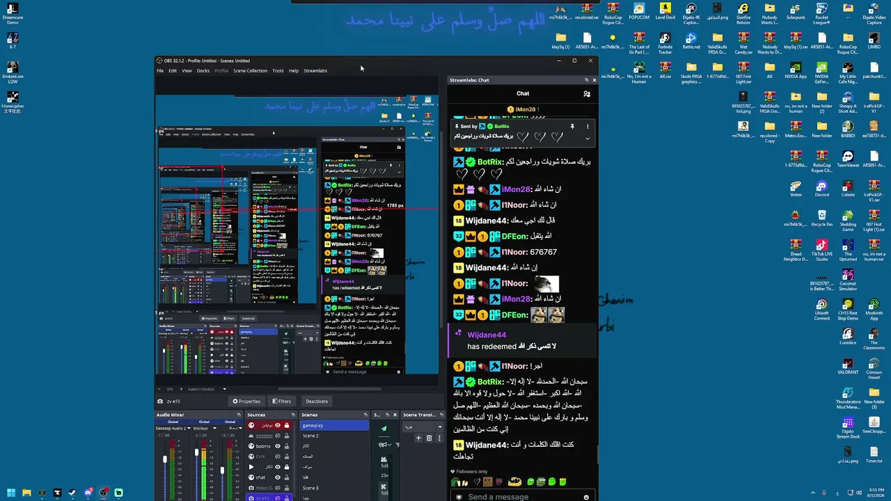The image size is (891, 501).
Task: Click the paper plane icon in narrow dock
Action: [384, 429]
